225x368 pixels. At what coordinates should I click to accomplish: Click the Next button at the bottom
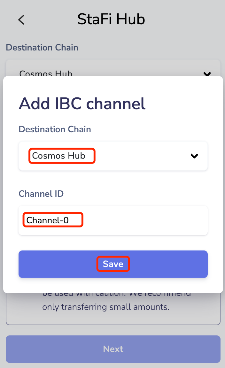[113, 349]
